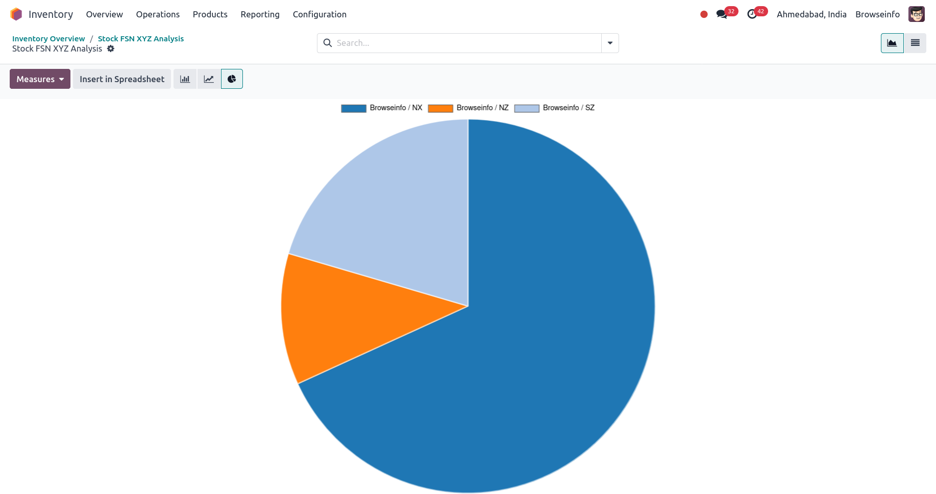Select the pie chart icon
The image size is (936, 494).
tap(232, 79)
